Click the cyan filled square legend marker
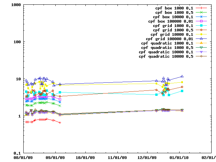 201,25
